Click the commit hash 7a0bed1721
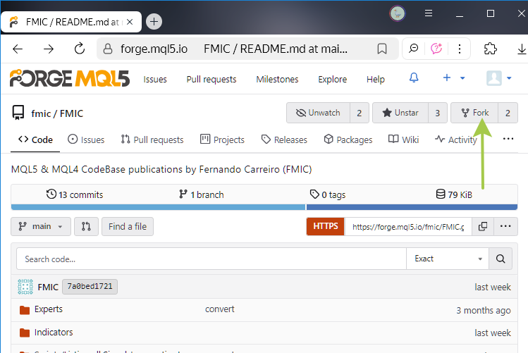 [90, 286]
